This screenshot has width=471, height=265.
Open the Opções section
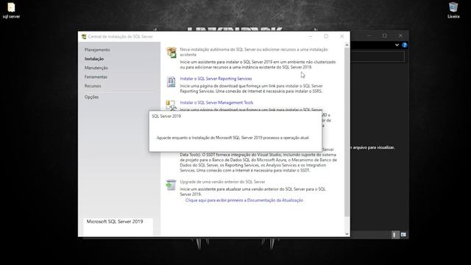coord(91,96)
